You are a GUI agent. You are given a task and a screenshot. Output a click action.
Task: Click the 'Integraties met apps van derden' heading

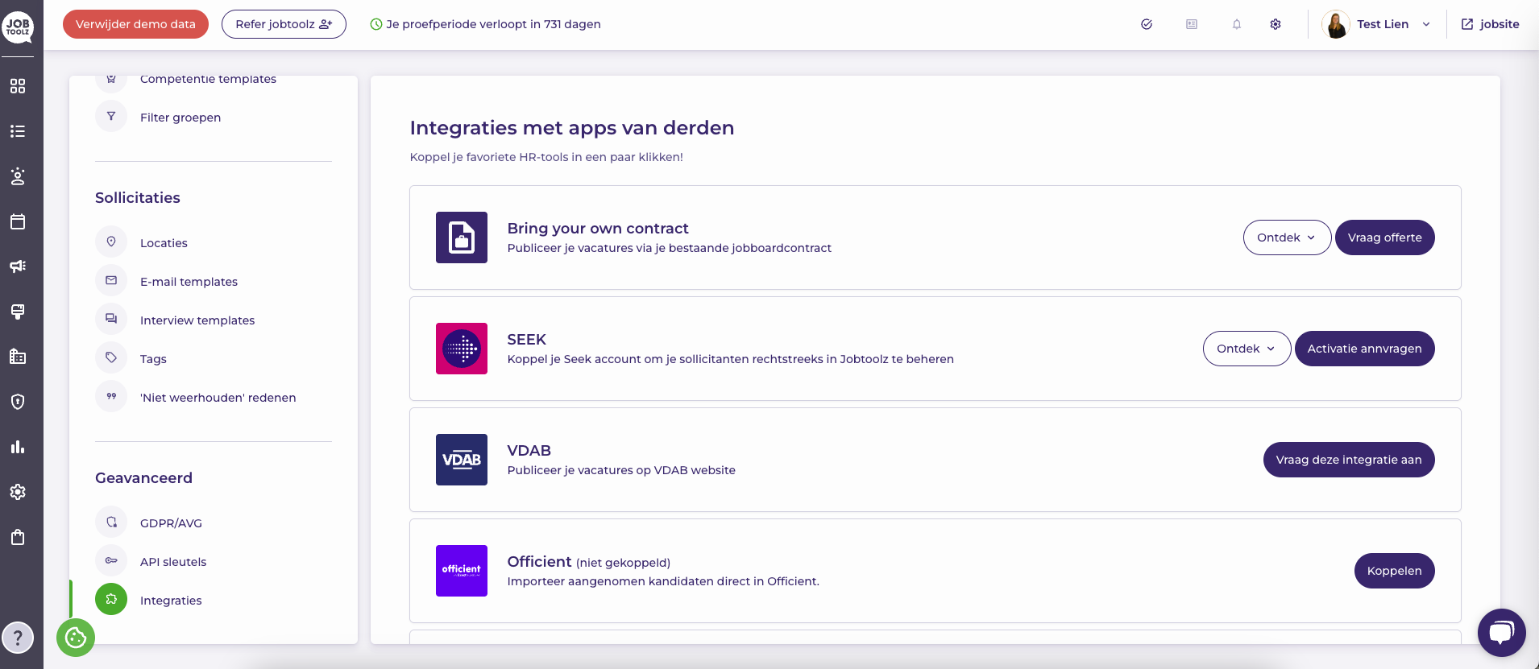[572, 128]
